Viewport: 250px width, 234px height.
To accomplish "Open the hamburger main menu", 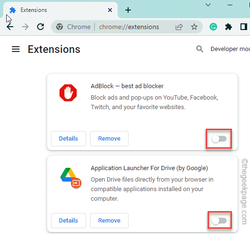I will point(16,49).
